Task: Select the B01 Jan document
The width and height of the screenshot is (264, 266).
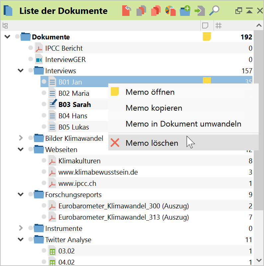Action: click(x=70, y=82)
